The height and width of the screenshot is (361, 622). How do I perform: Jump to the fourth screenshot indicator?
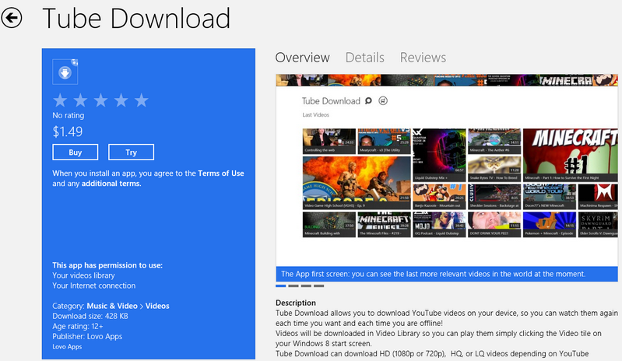[x=318, y=286]
